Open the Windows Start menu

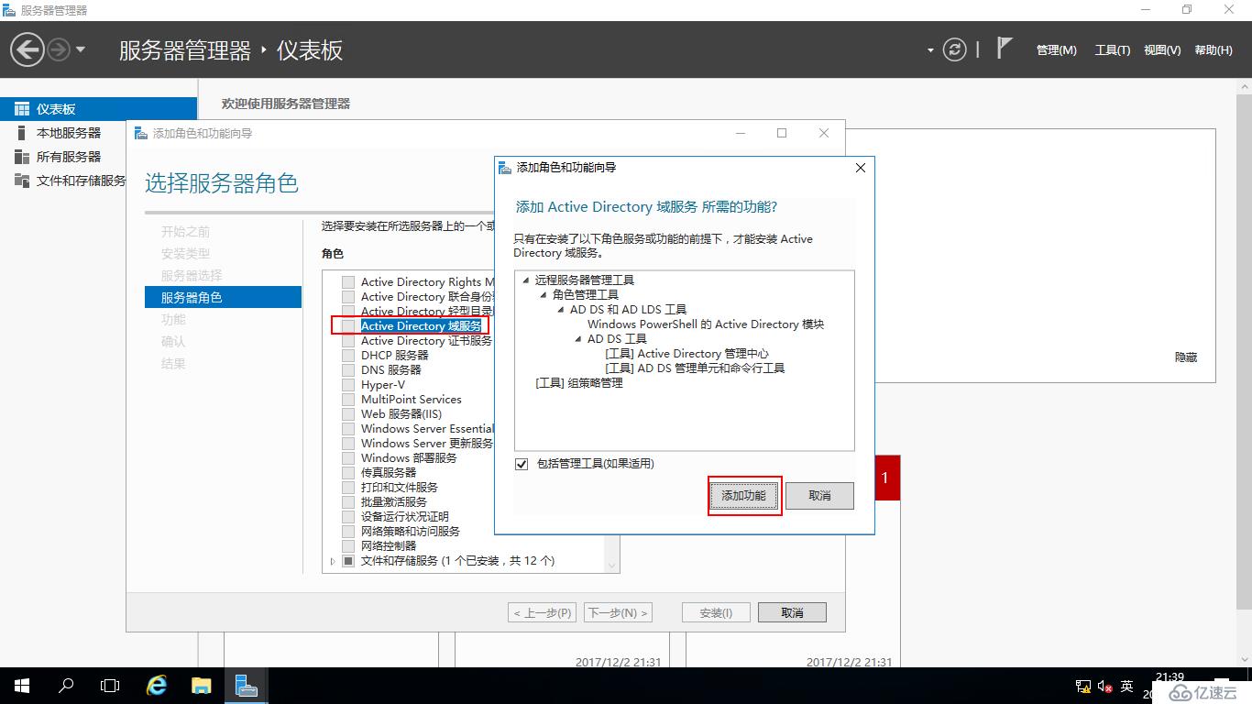click(x=21, y=686)
